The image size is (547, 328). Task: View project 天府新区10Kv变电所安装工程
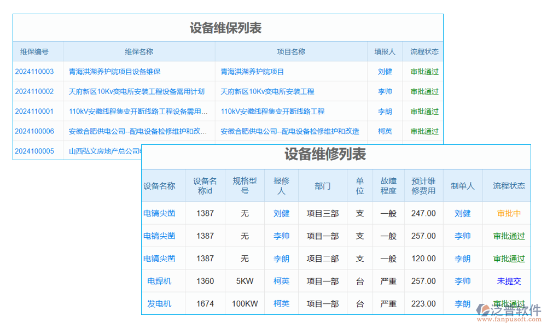pyautogui.click(x=267, y=91)
